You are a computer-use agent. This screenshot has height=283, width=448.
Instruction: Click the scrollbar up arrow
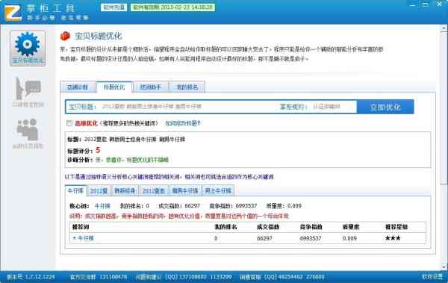tap(444, 28)
